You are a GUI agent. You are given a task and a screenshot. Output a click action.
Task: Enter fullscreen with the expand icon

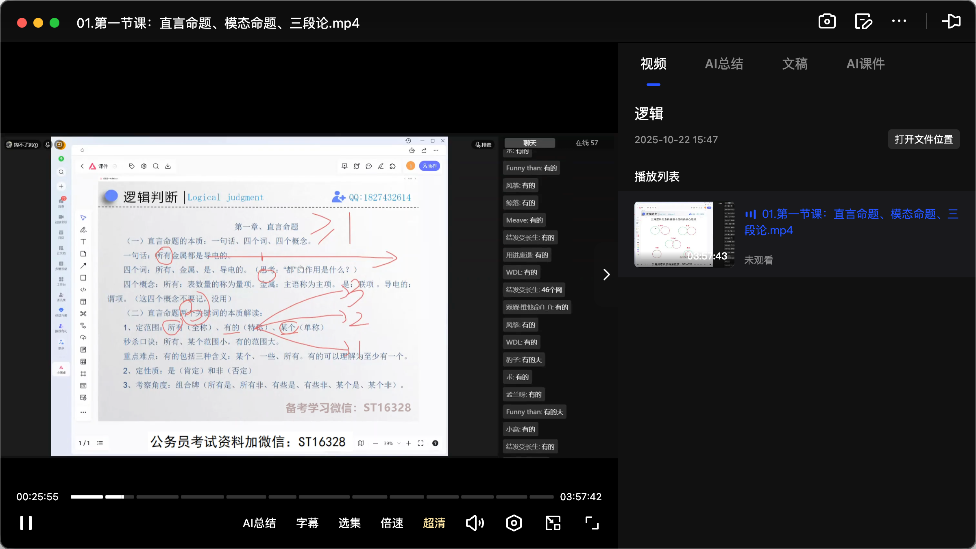pos(591,523)
